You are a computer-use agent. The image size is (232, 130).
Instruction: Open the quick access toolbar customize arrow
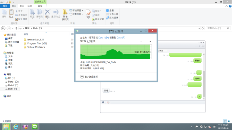[13, 2]
